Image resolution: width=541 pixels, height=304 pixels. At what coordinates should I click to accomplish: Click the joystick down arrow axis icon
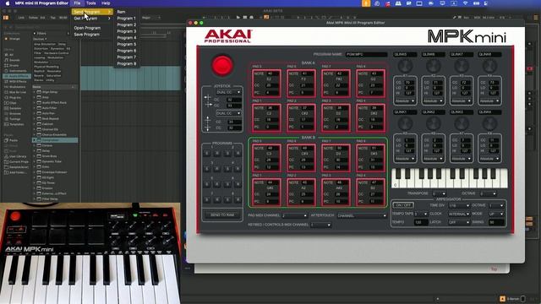(x=207, y=128)
